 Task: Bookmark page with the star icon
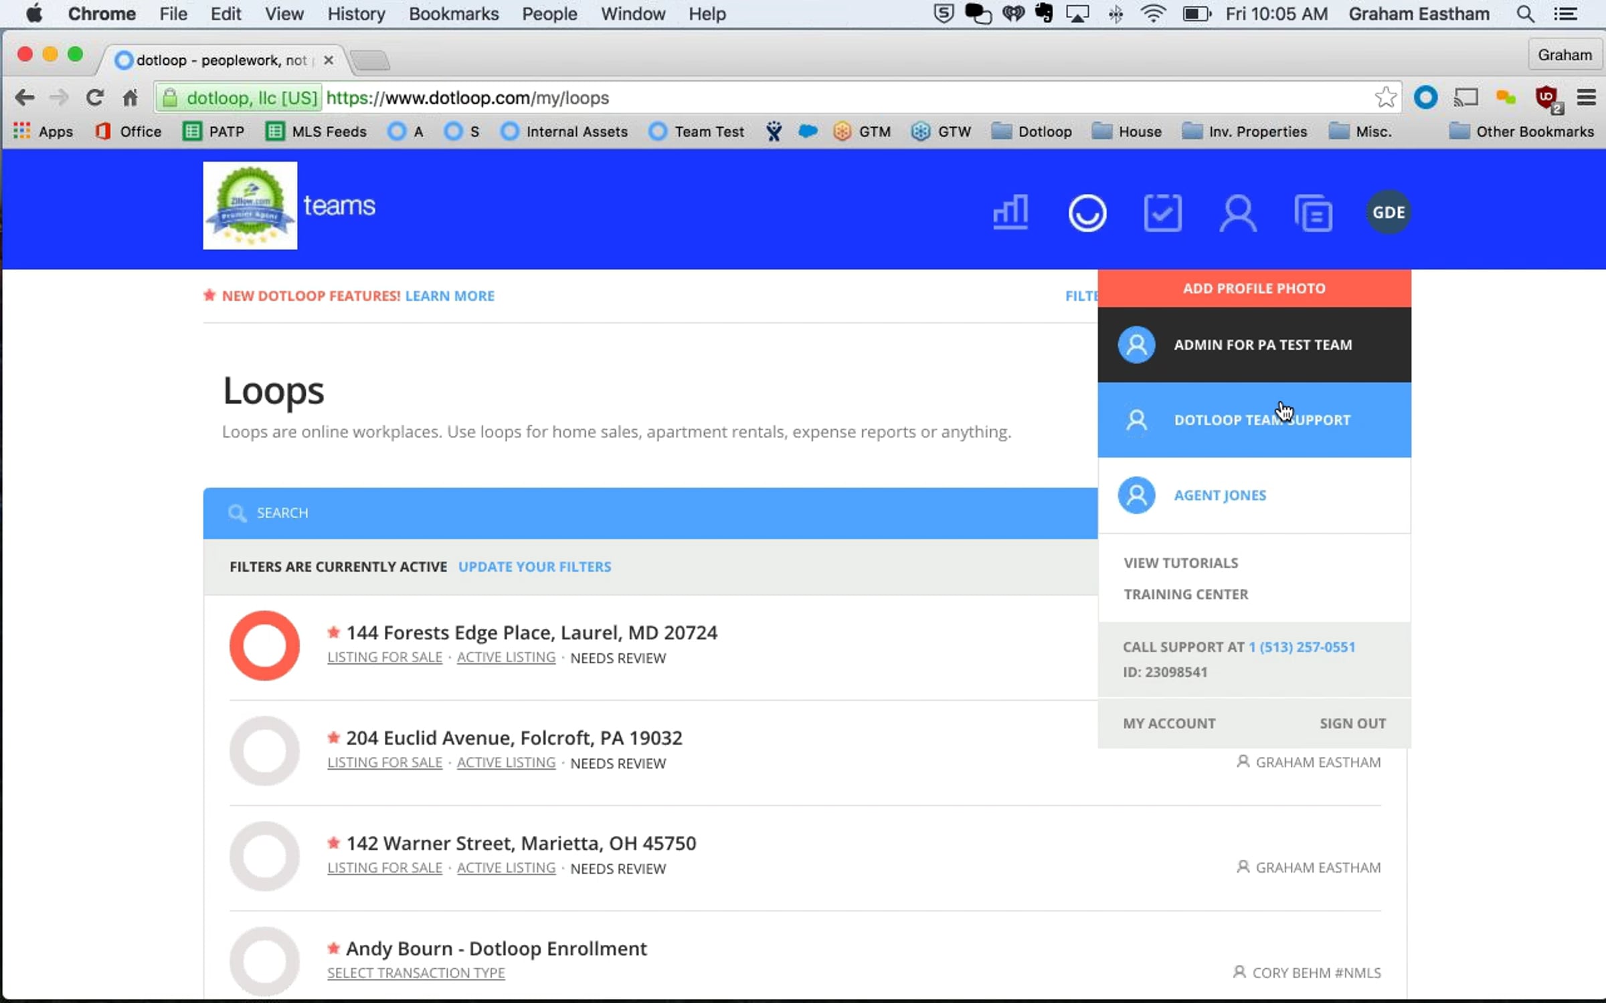pyautogui.click(x=1385, y=98)
